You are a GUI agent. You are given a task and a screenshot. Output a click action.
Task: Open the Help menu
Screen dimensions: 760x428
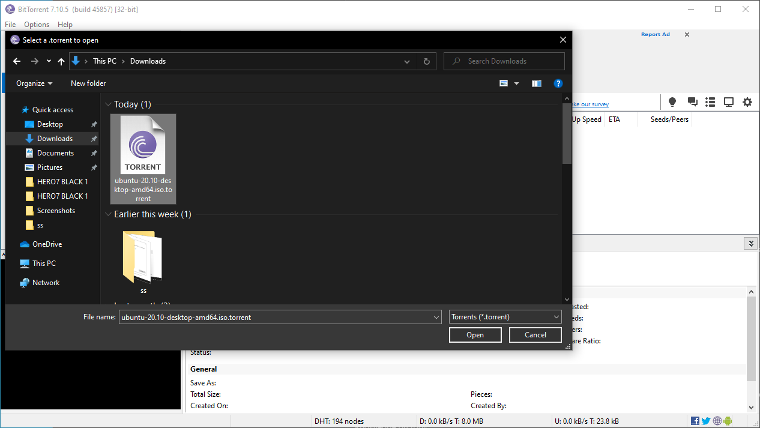pos(65,25)
